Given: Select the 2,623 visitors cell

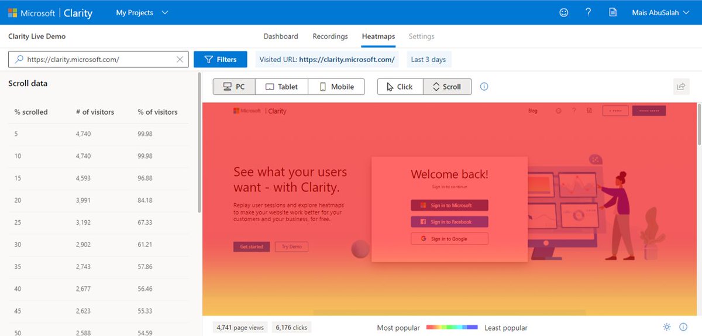Looking at the screenshot, I should (x=83, y=311).
